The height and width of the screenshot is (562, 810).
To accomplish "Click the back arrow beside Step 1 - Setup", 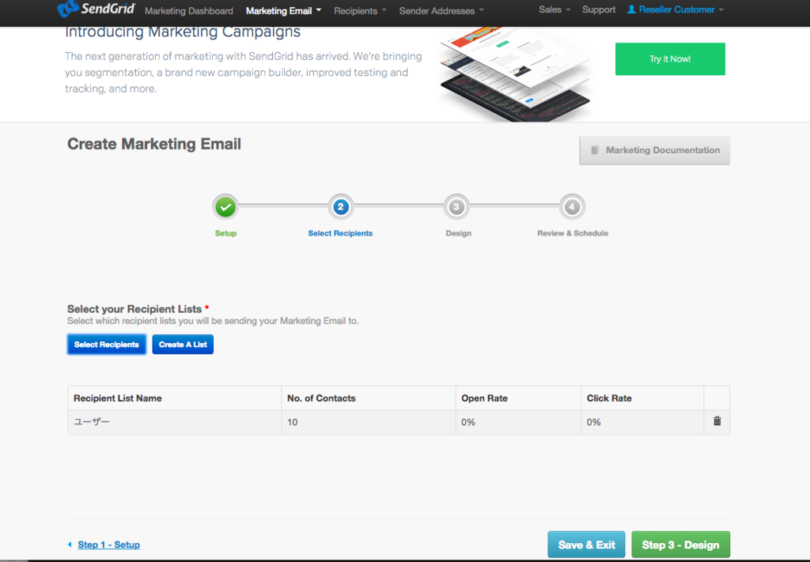I will 70,545.
